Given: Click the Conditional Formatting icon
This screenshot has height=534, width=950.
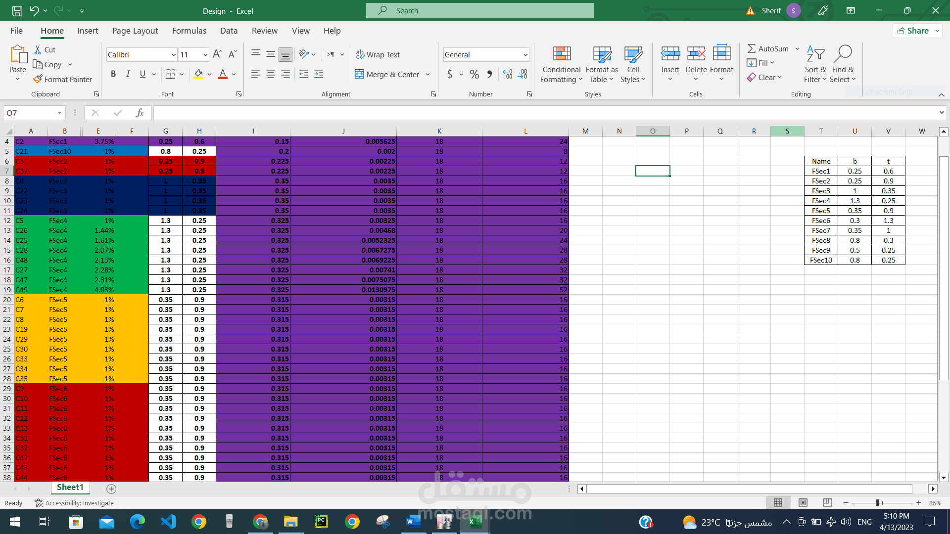Looking at the screenshot, I should tap(562, 54).
